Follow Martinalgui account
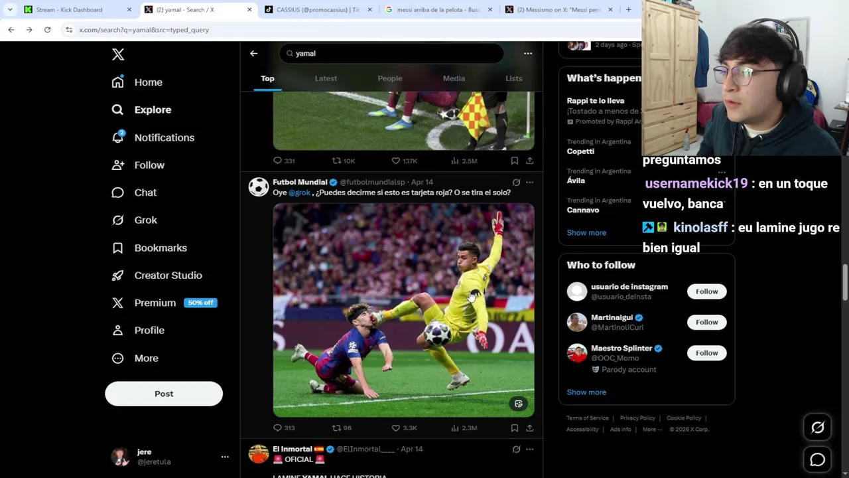This screenshot has height=478, width=849. (706, 322)
